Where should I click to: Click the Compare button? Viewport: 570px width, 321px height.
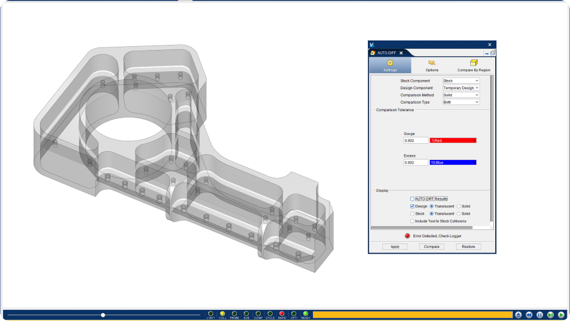click(432, 247)
